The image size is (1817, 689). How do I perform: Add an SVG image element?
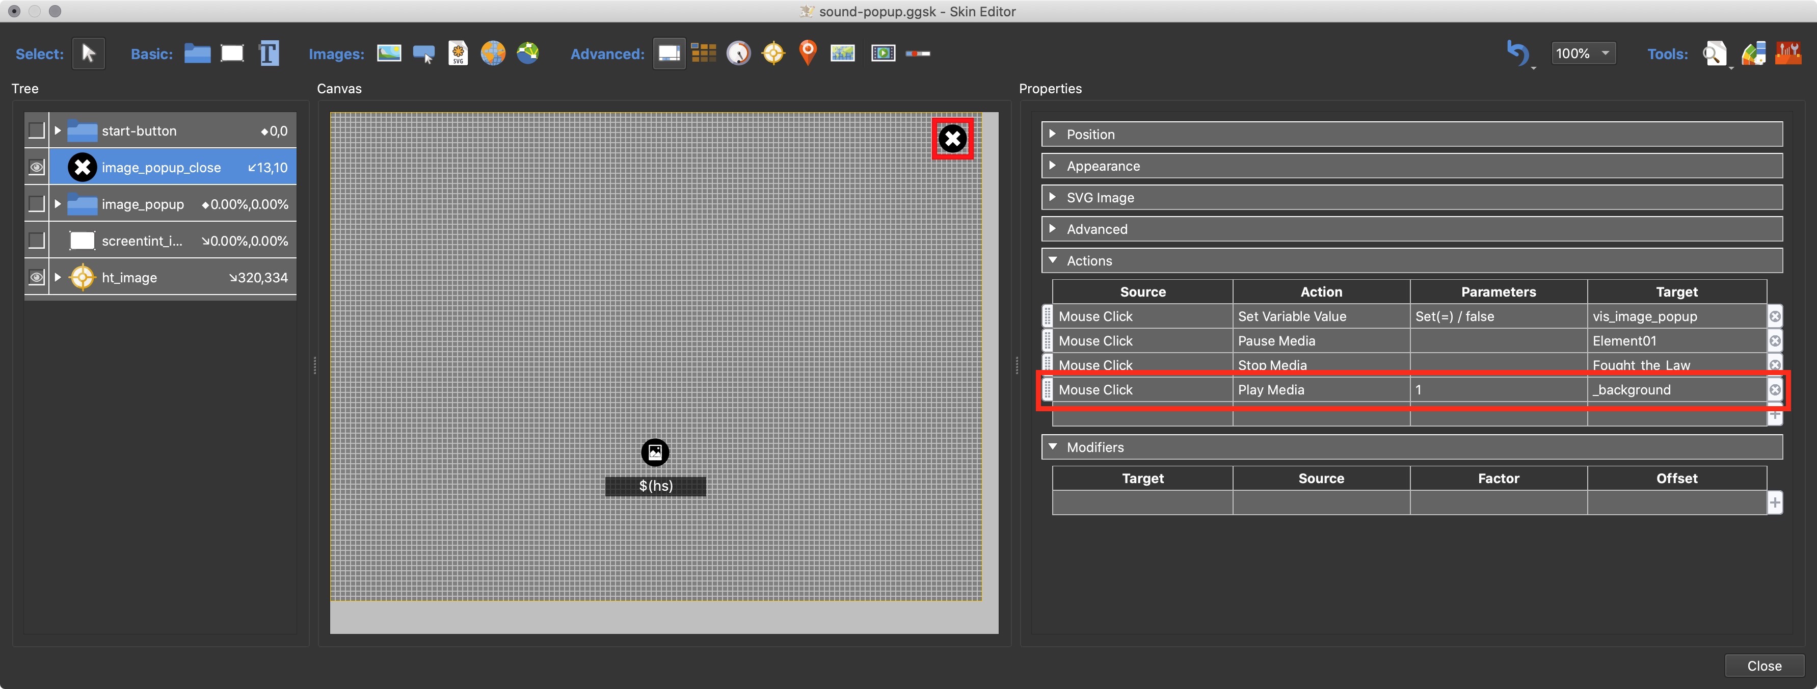click(459, 54)
